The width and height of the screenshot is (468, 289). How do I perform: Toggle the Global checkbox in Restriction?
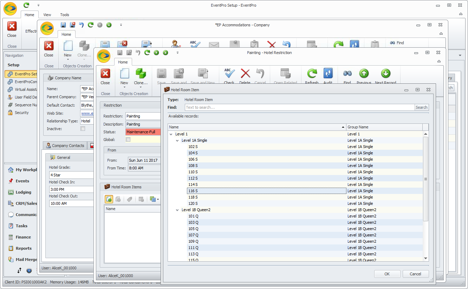click(128, 140)
